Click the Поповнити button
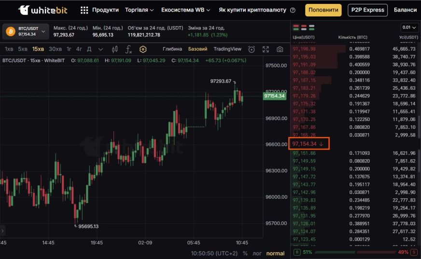This screenshot has width=421, height=259. (323, 10)
